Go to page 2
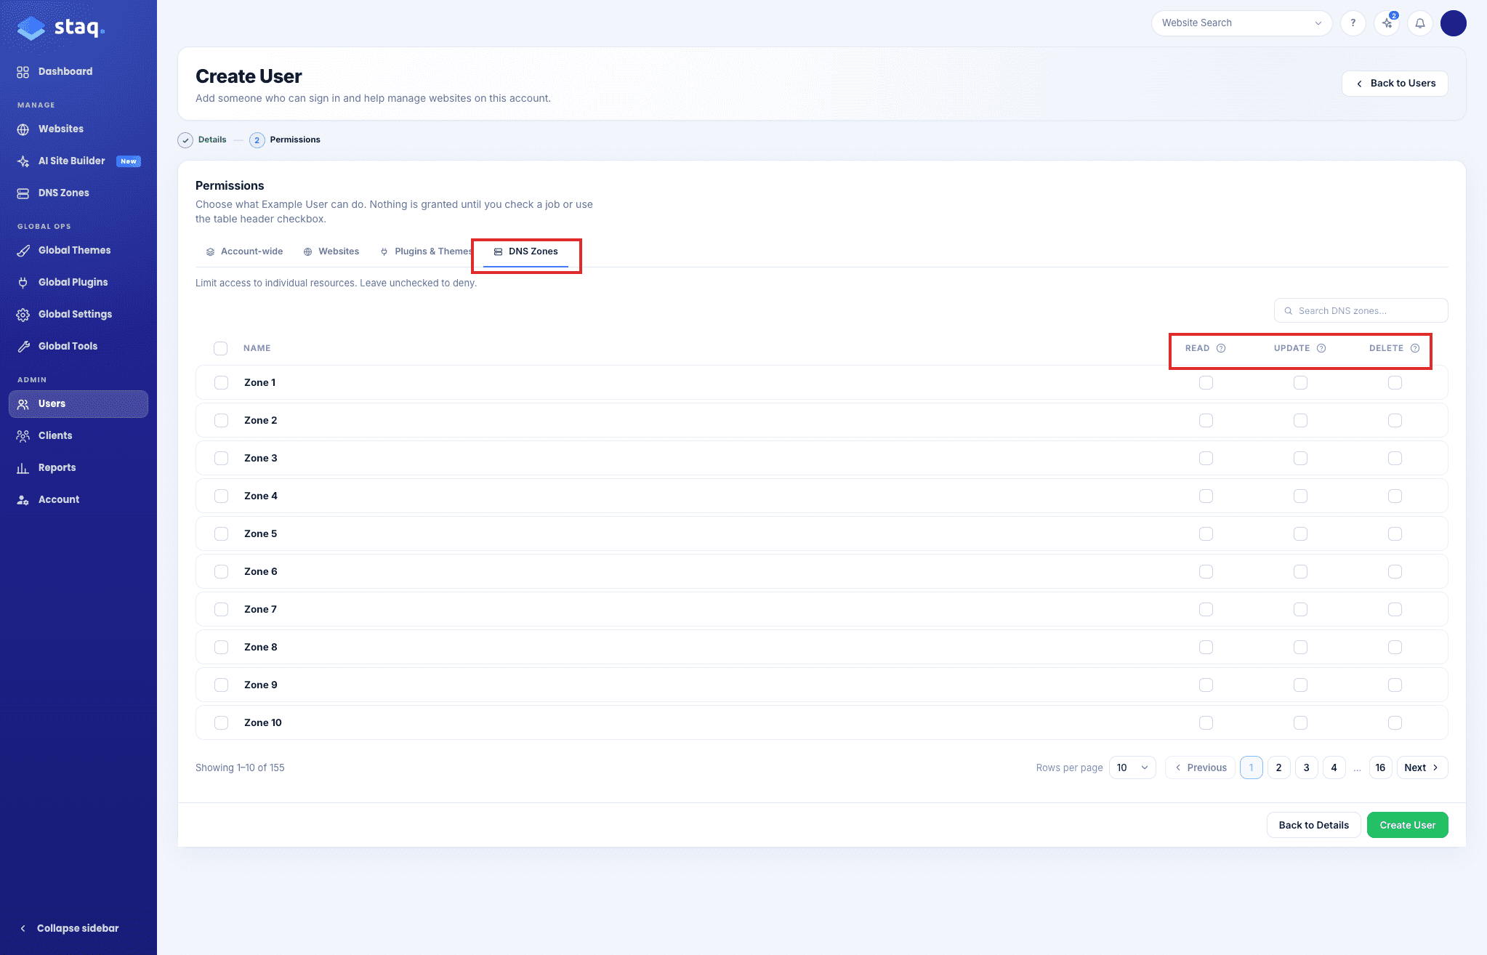The height and width of the screenshot is (955, 1487). tap(1279, 767)
